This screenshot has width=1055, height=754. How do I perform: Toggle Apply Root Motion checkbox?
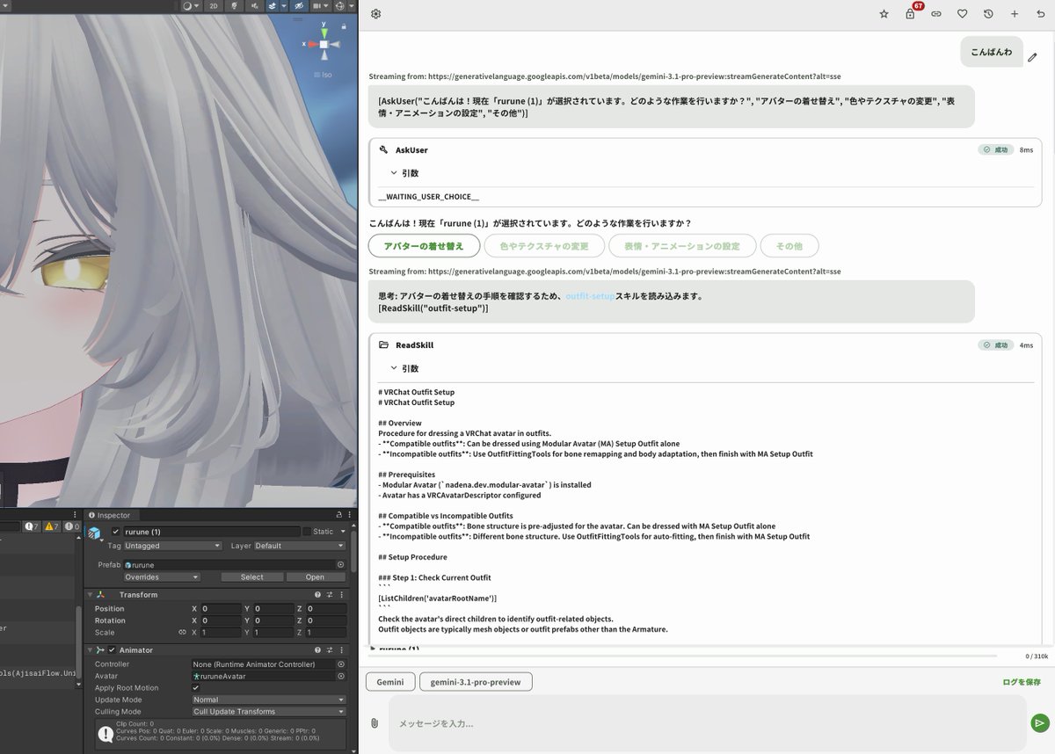(x=196, y=688)
